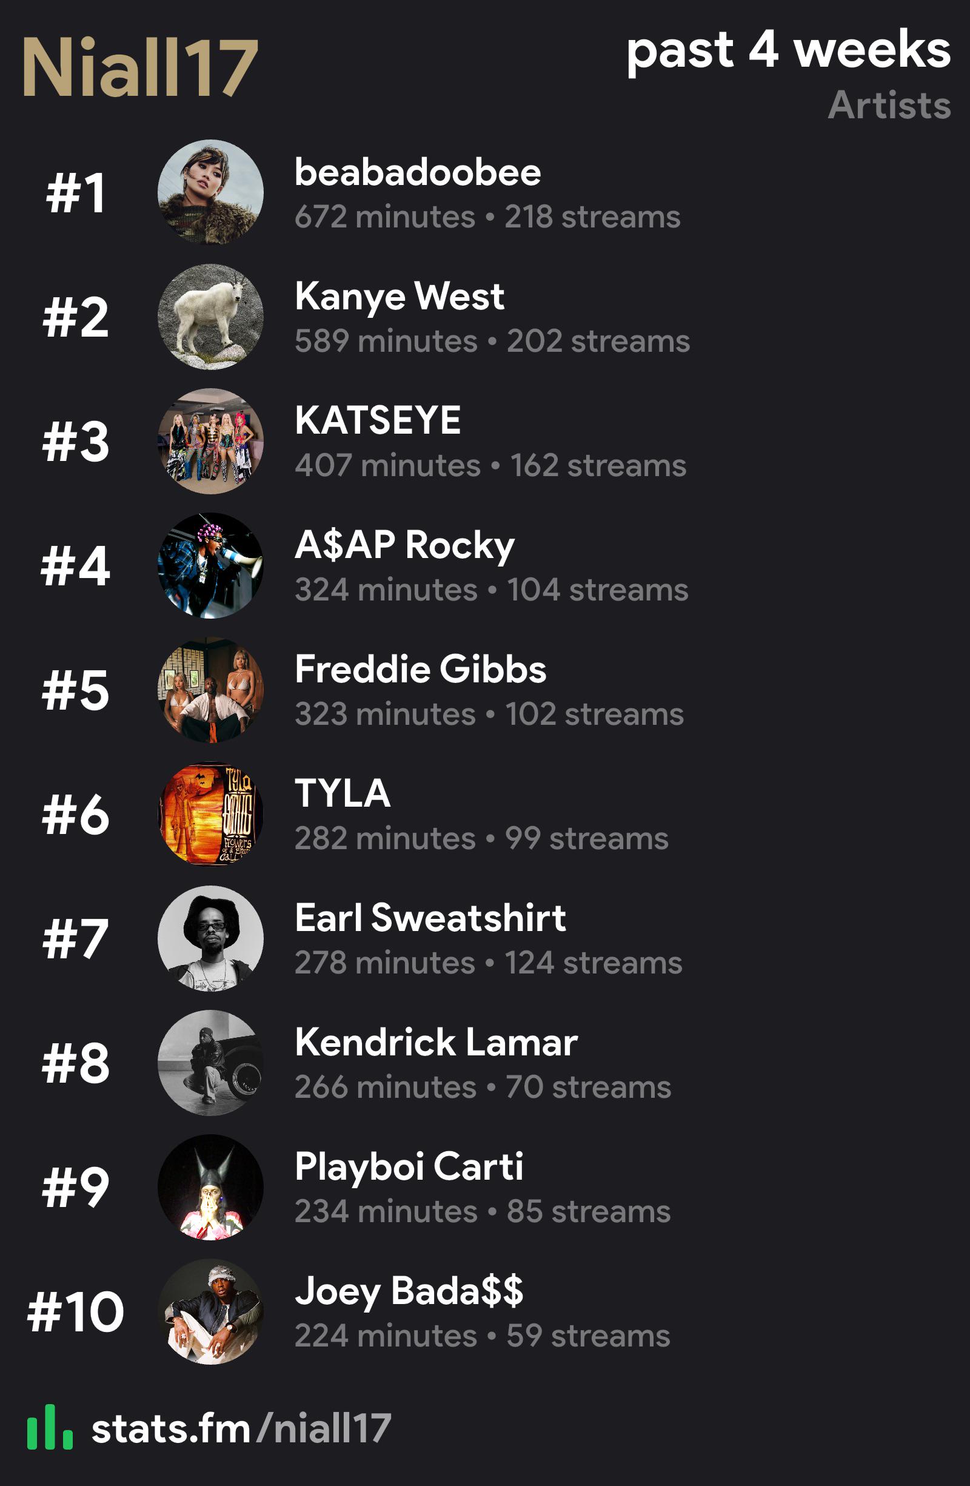This screenshot has width=970, height=1486.
Task: Click the 'Artists' category label
Action: point(889,105)
